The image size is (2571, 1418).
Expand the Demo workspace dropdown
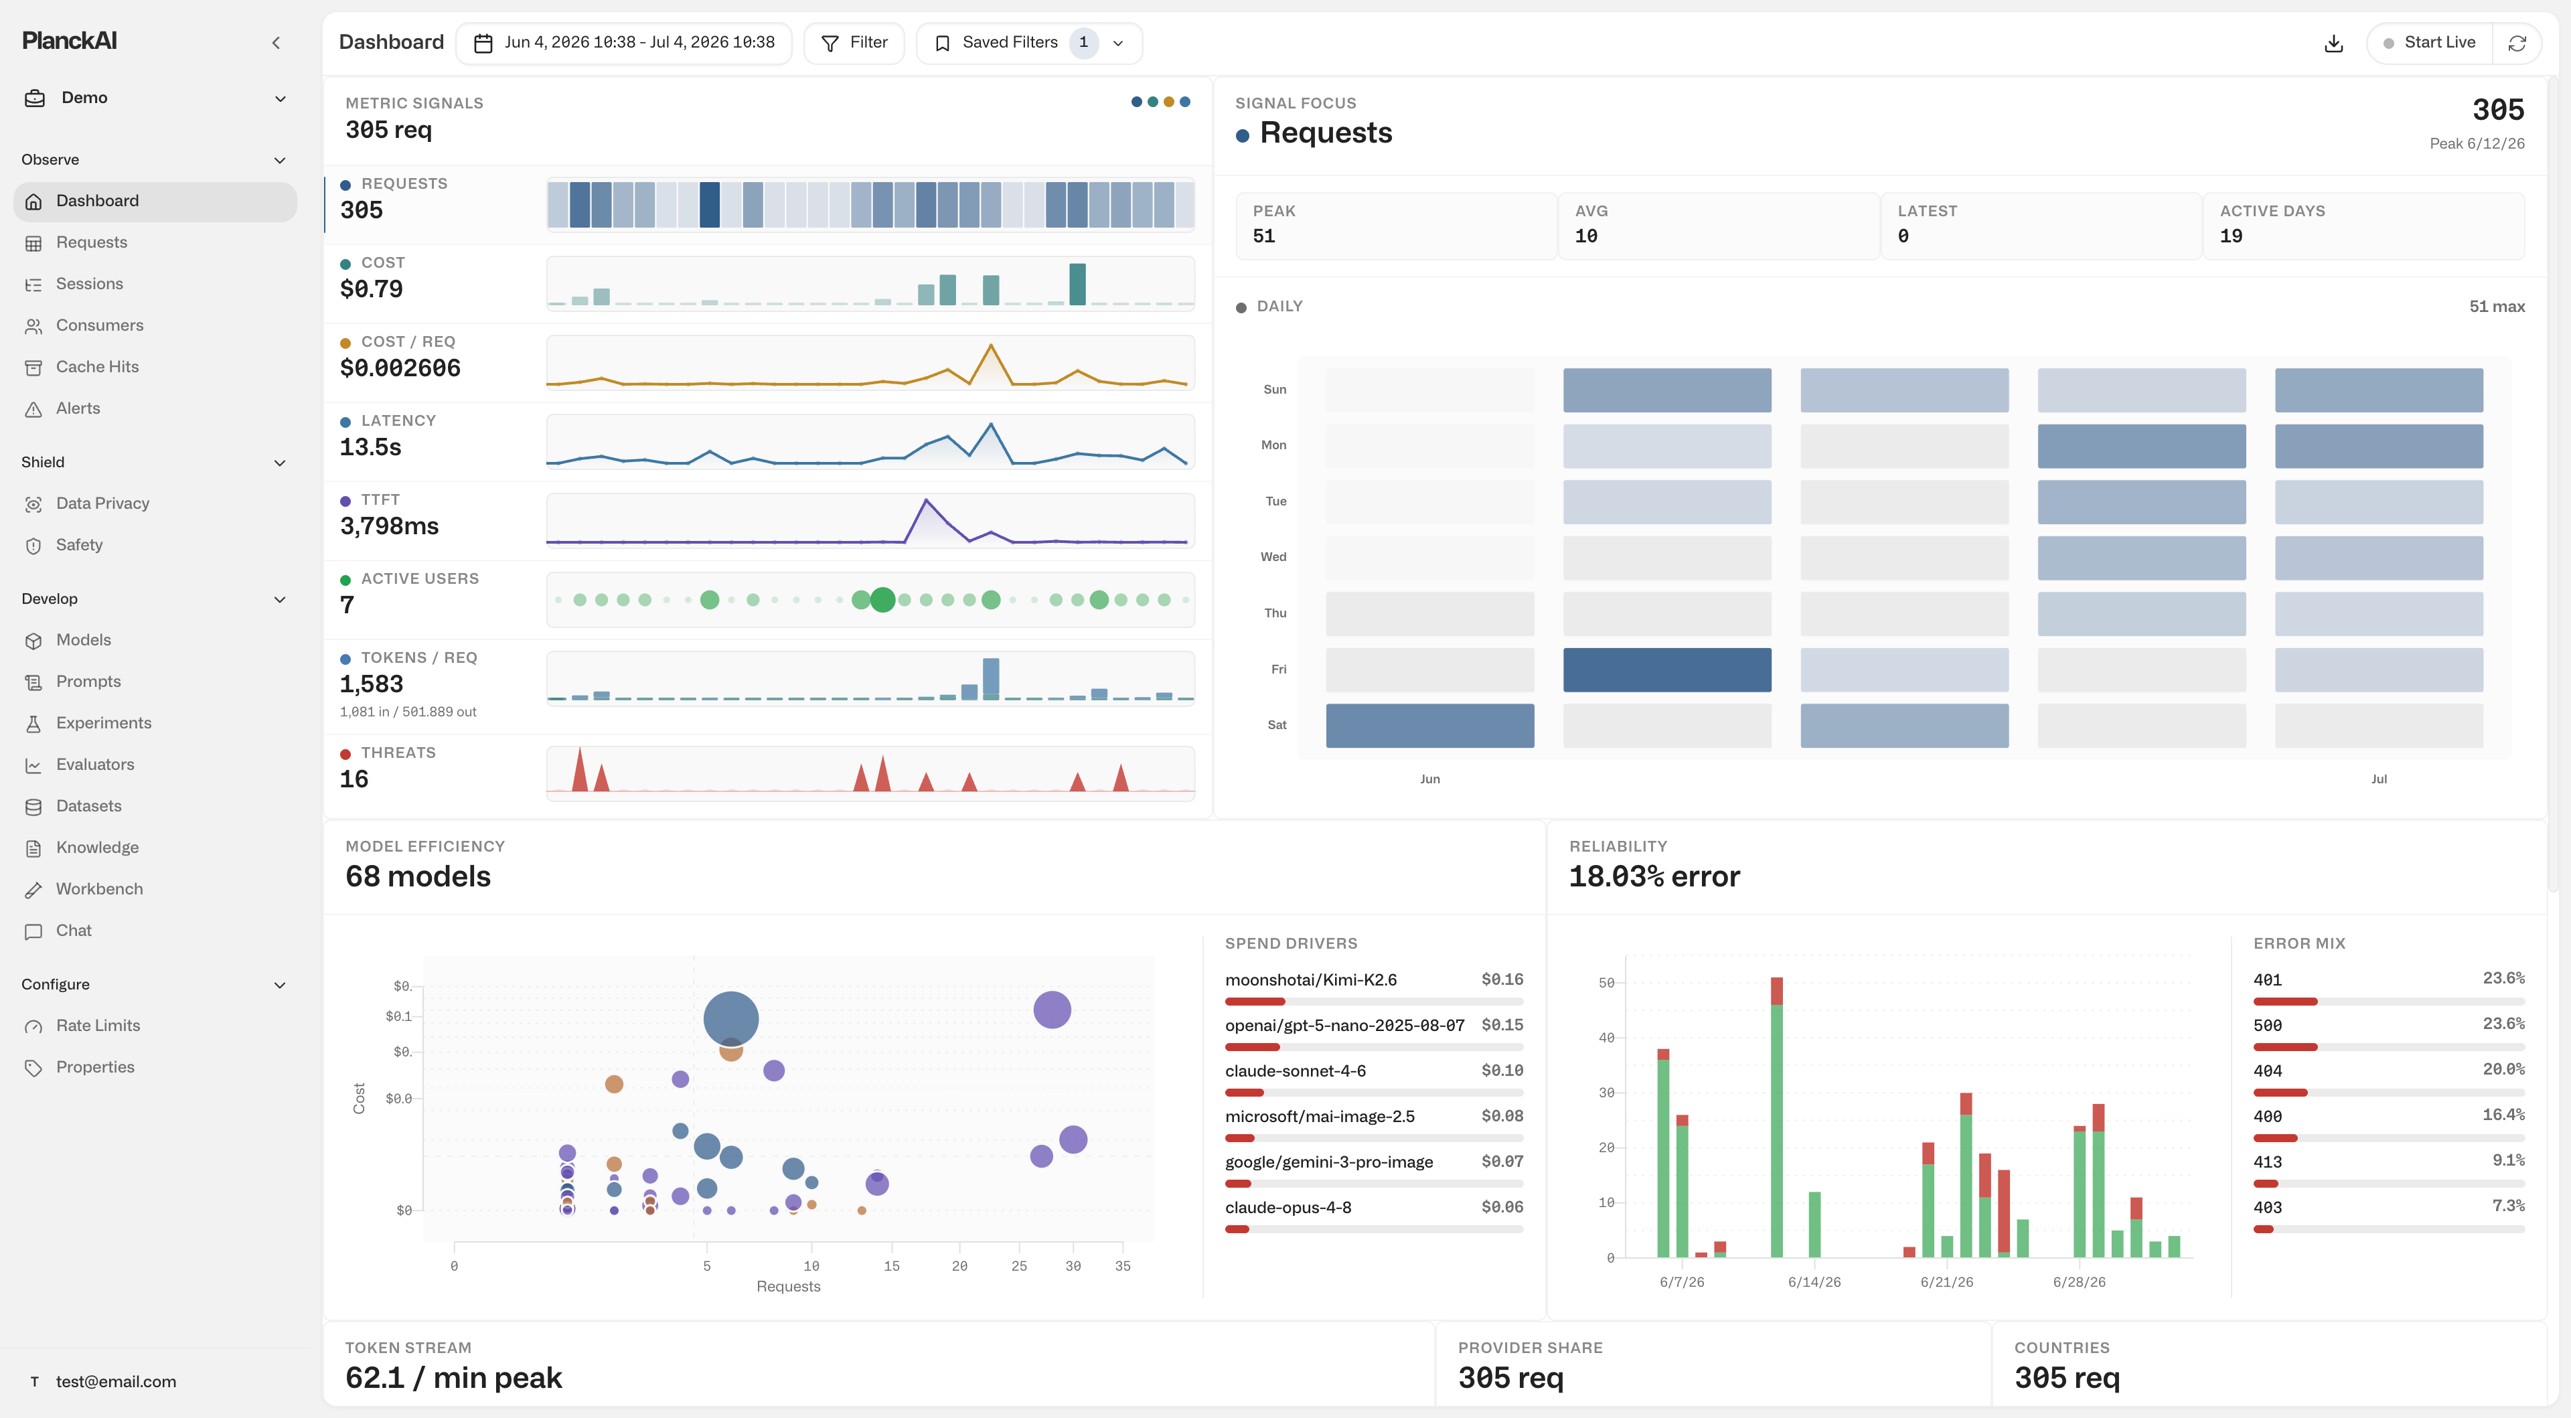(281, 99)
